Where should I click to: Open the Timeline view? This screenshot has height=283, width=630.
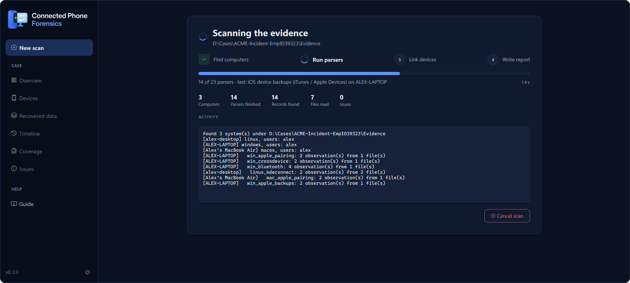point(49,133)
